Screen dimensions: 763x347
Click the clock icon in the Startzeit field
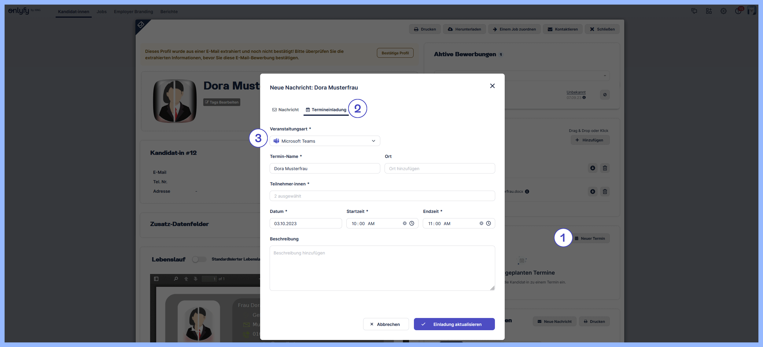click(x=412, y=223)
